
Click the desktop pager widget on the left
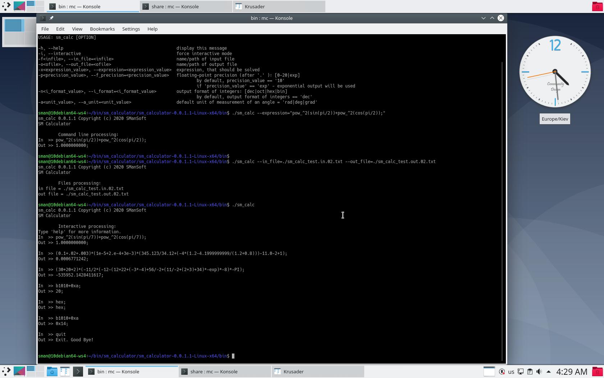coord(19,32)
